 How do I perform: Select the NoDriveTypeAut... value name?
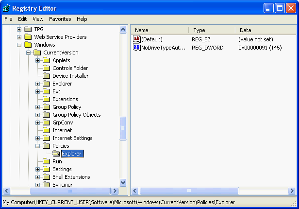pos(164,48)
